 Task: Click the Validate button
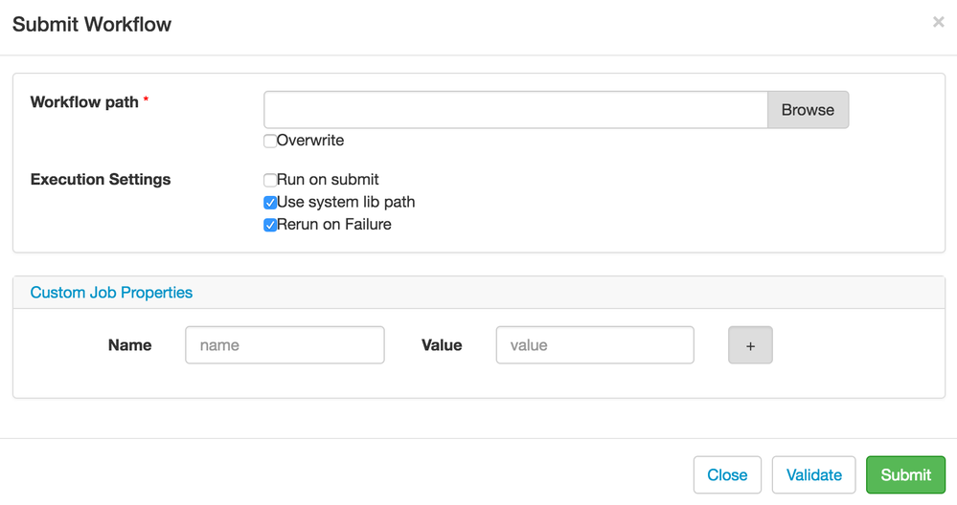point(813,475)
